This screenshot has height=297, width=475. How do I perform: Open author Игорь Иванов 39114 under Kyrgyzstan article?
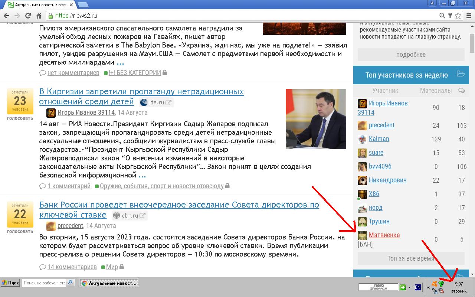pos(86,112)
